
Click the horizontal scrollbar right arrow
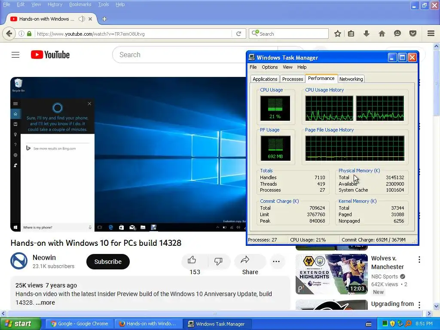pos(429,313)
